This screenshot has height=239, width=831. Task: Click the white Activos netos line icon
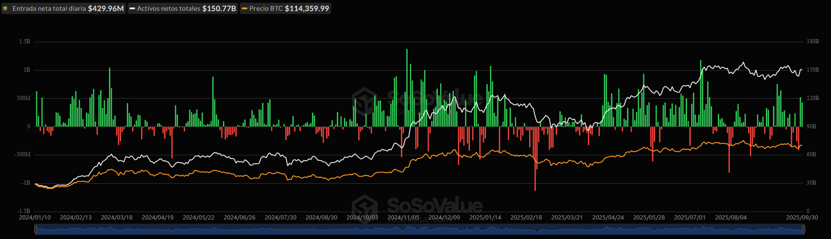tap(132, 8)
